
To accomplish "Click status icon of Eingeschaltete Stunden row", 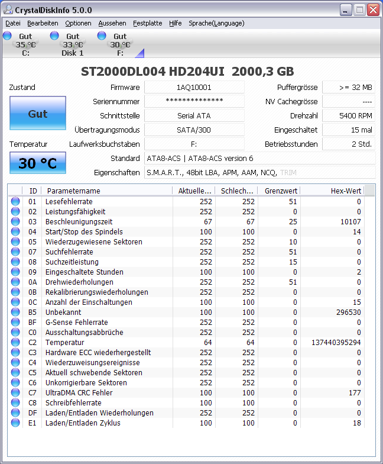I will tap(15, 272).
